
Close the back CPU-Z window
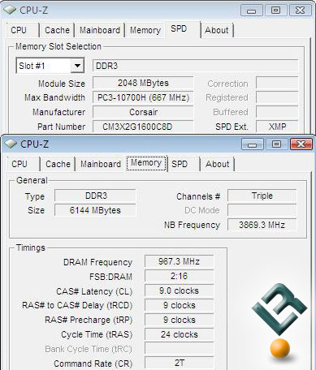[300, 11]
